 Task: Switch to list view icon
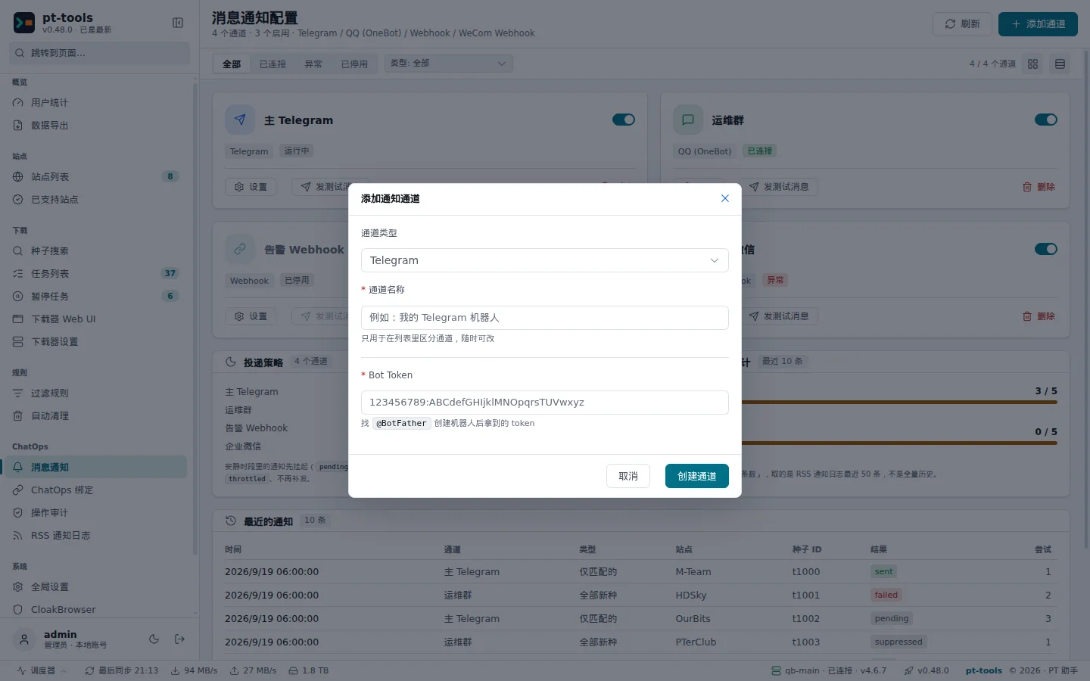click(x=1060, y=64)
